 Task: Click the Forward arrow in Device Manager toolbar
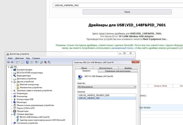click(12, 62)
